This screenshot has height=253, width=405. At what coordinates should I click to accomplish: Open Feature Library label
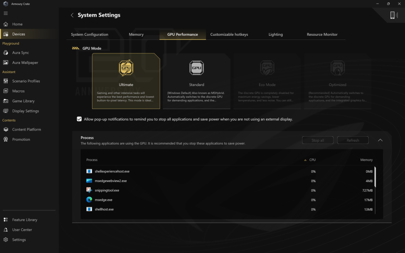25,220
